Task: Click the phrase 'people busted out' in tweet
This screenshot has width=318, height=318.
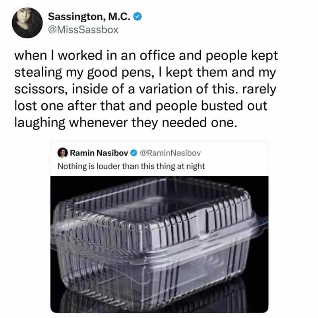Action: (x=211, y=106)
